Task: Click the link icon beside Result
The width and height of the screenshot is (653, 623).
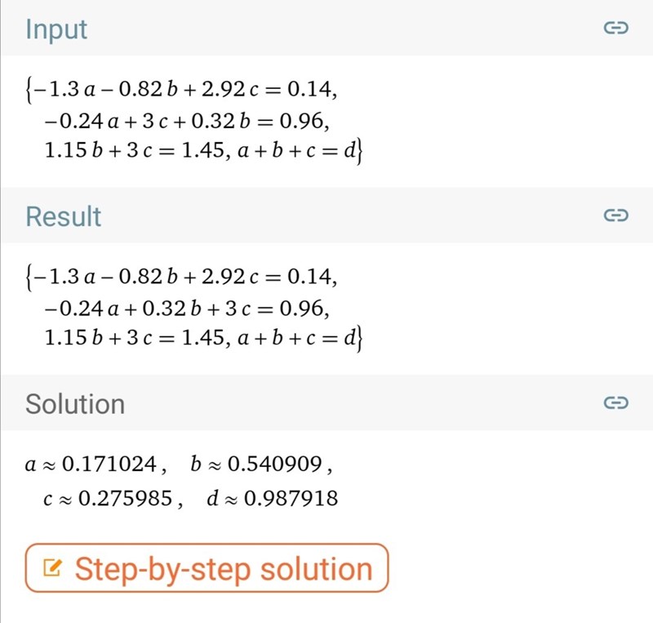Action: point(615,216)
